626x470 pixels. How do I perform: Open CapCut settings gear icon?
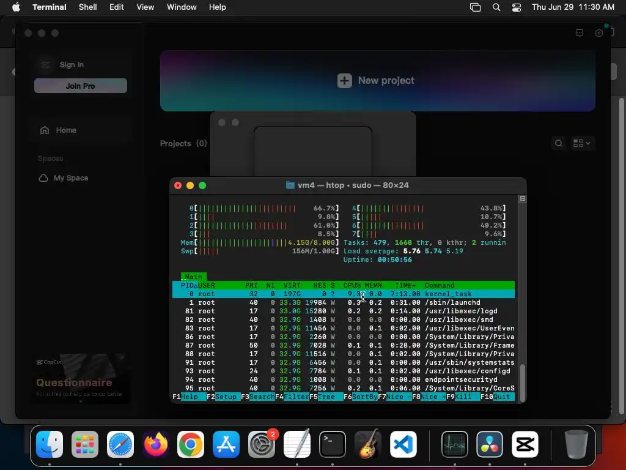coord(599,33)
